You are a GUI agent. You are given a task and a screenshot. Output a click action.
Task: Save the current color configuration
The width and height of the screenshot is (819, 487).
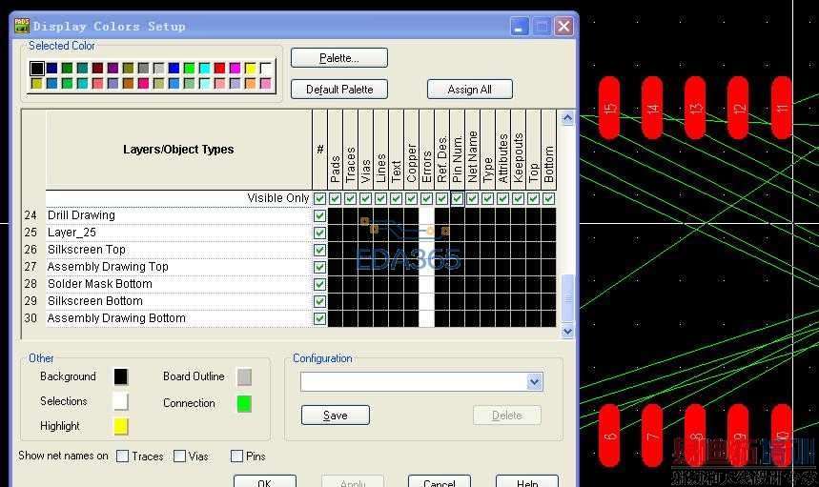(336, 416)
